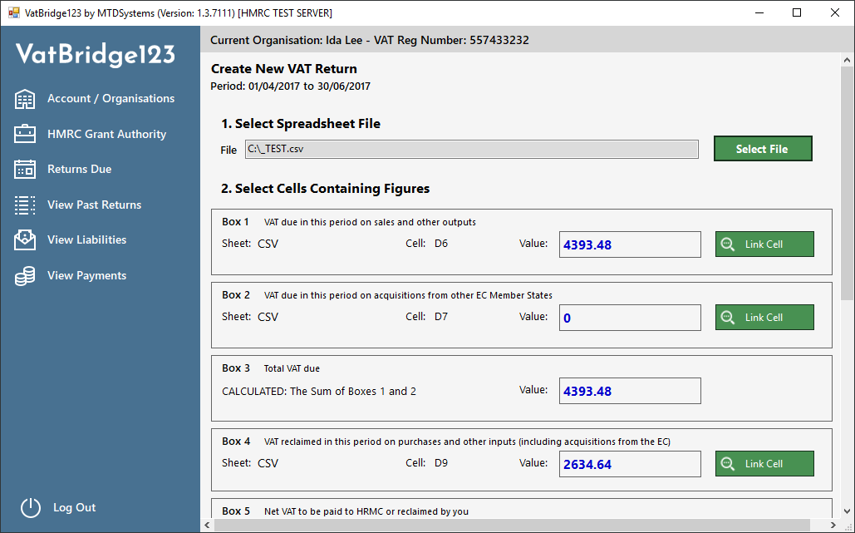This screenshot has width=855, height=533.
Task: Link Cell for Box 2 EC acquisitions
Action: 764,317
